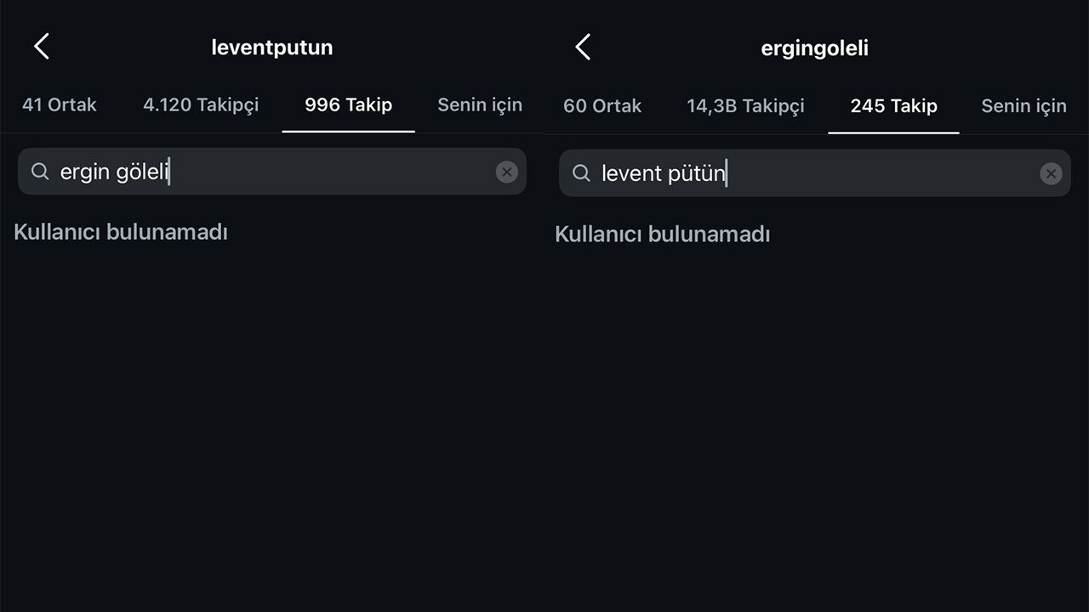The width and height of the screenshot is (1089, 612).
Task: Go back from leventputun profile list
Action: [x=42, y=47]
